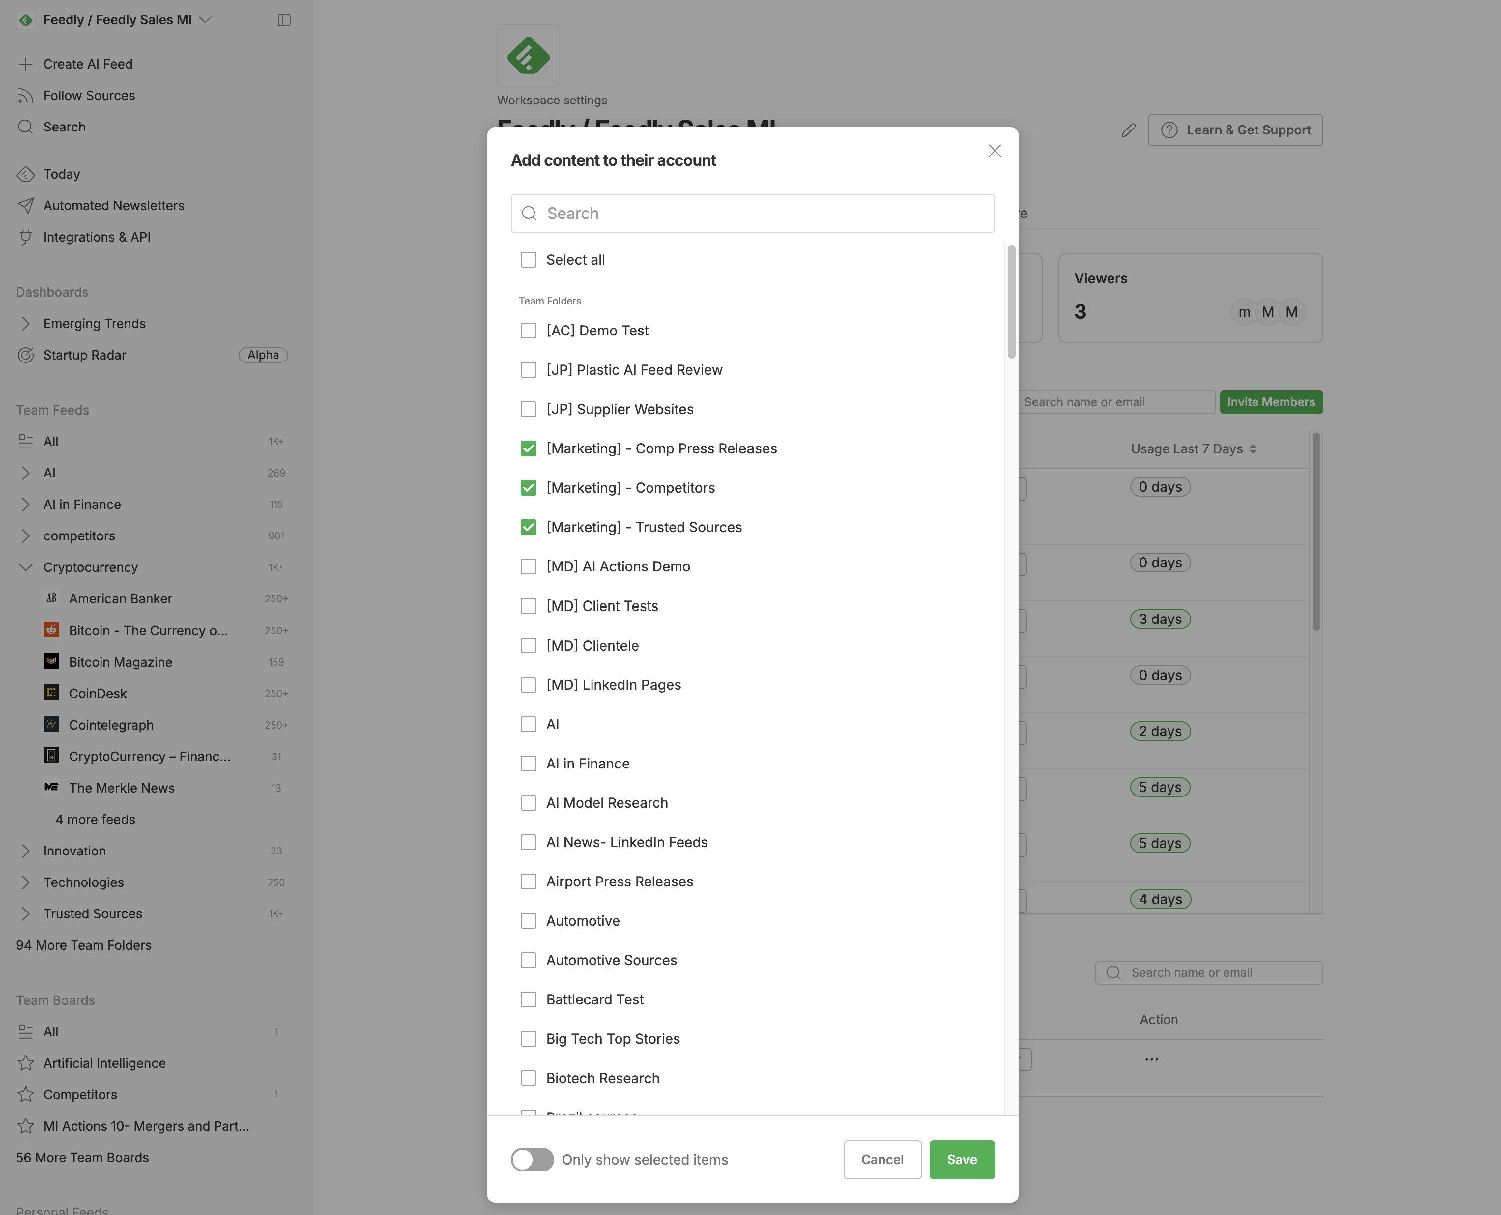Click the American Banker feed icon
This screenshot has width=1501, height=1215.
tap(51, 598)
